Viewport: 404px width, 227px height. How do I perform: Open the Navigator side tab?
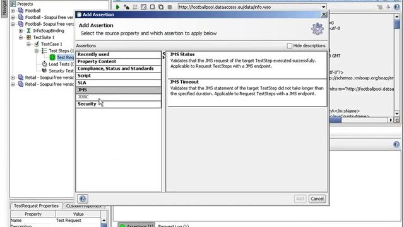[4, 8]
